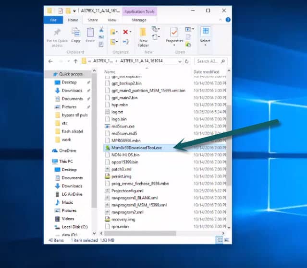This screenshot has width=307, height=268.
Task: Expand the Properties dropdown arrow
Action: coord(174,45)
